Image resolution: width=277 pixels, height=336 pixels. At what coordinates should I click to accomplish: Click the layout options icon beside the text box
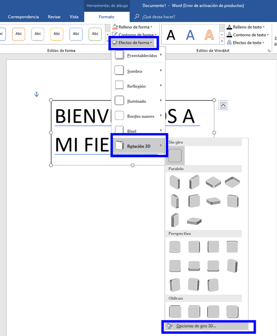[x=223, y=105]
